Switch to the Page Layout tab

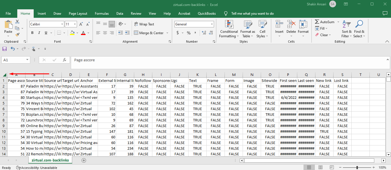point(78,13)
